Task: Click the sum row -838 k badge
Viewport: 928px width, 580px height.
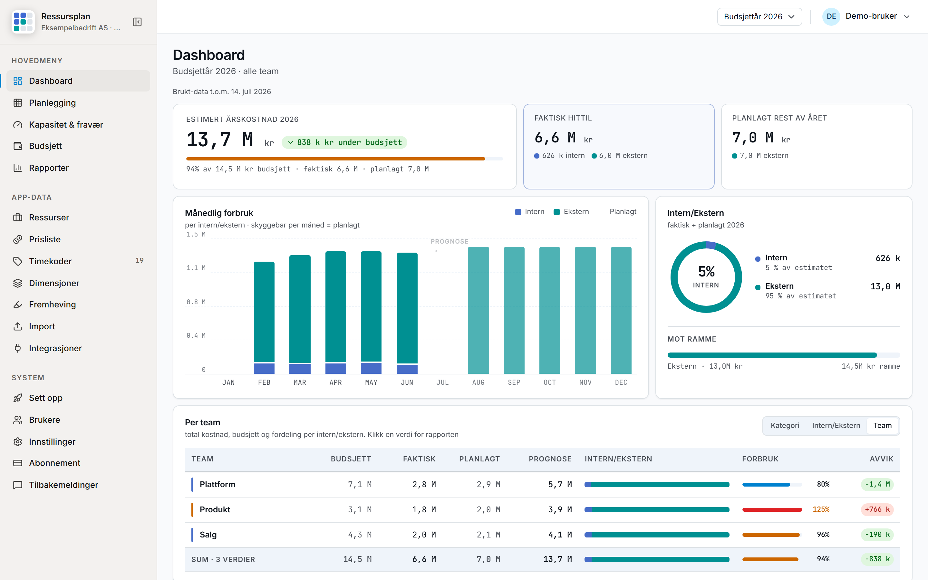Action: pos(877,559)
